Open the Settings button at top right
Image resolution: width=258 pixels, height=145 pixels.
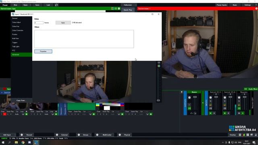(x=248, y=5)
